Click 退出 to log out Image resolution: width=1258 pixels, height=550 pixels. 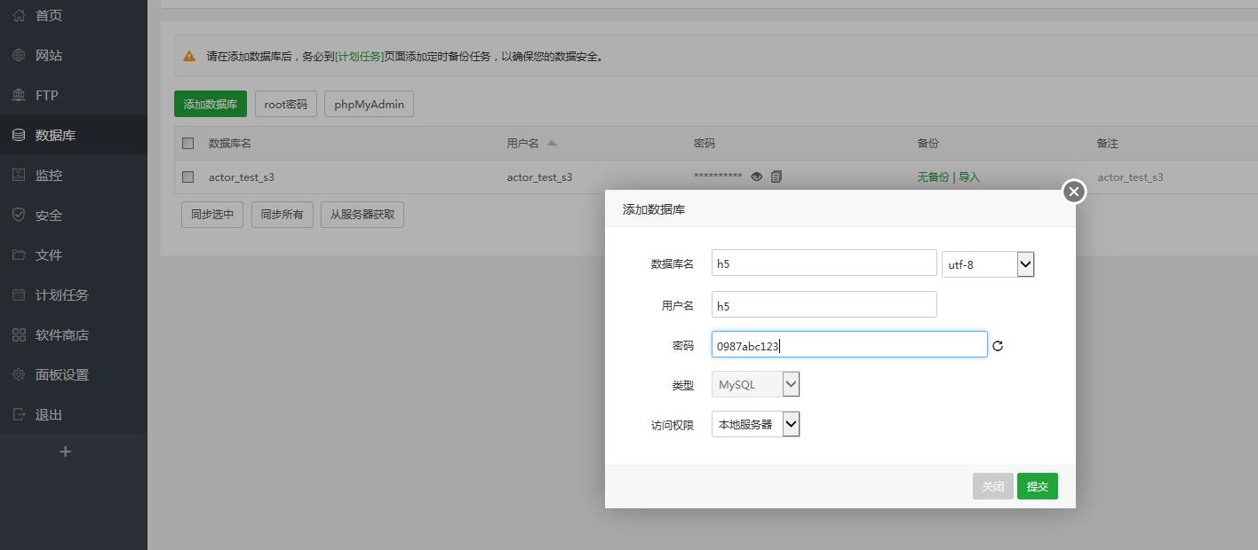tap(49, 414)
